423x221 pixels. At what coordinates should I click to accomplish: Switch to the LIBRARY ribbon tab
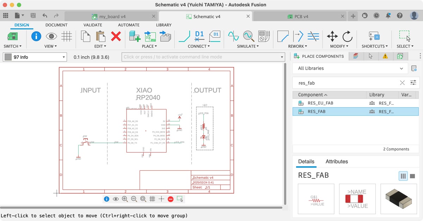[164, 25]
